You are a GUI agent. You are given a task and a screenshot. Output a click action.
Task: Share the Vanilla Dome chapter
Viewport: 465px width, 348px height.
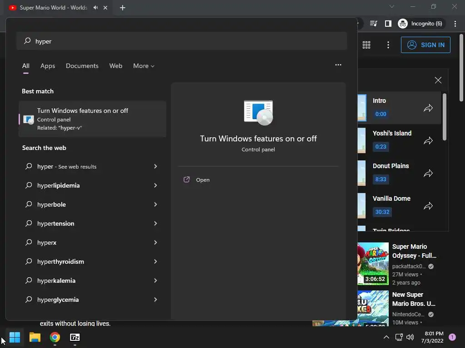(x=428, y=206)
